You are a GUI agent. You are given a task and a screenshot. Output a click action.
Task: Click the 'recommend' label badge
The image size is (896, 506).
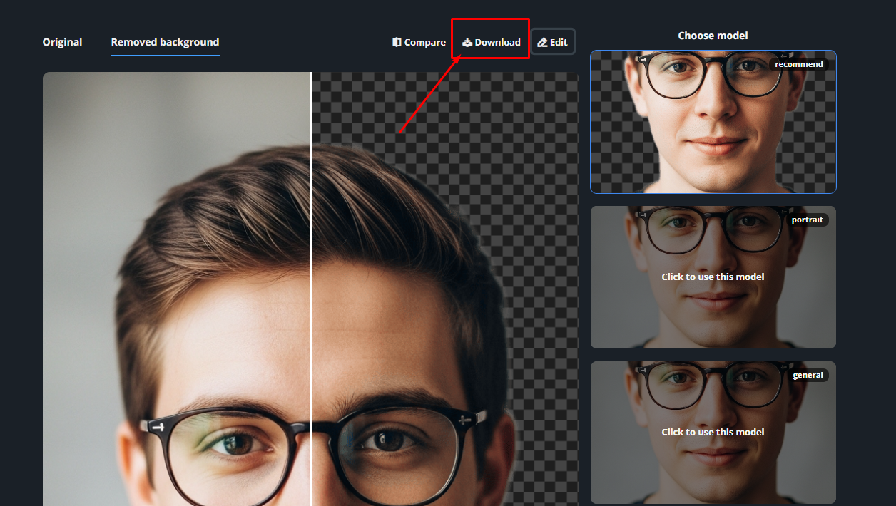pos(799,64)
